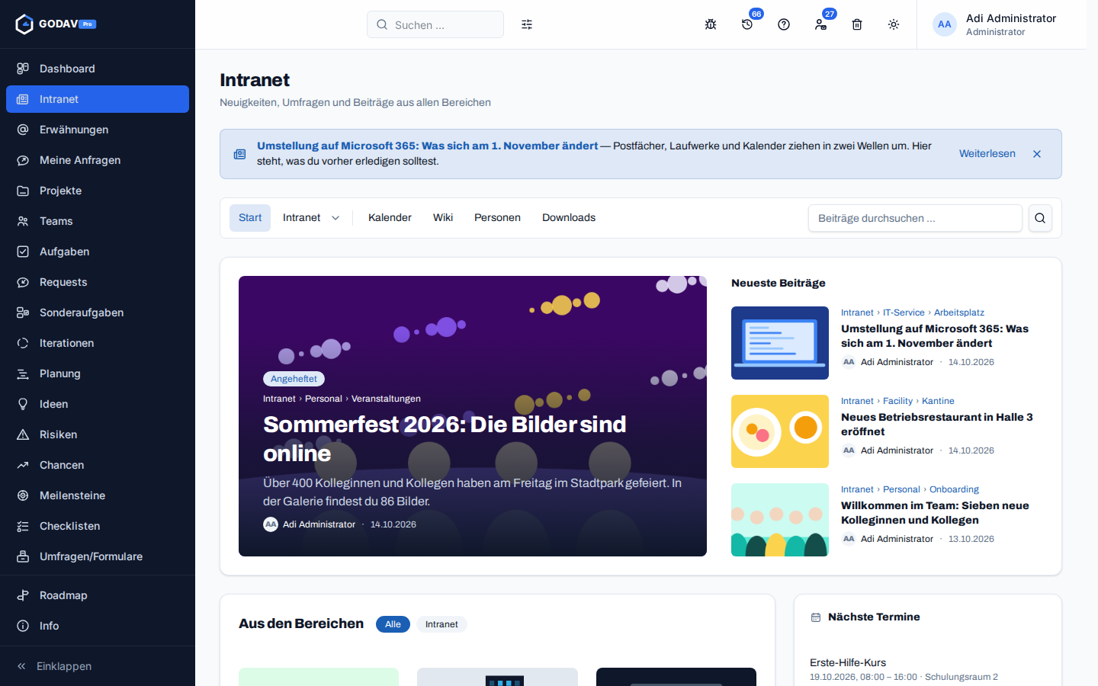This screenshot has width=1098, height=686.
Task: Click the Angeheftet badge on featured post
Action: pos(294,379)
